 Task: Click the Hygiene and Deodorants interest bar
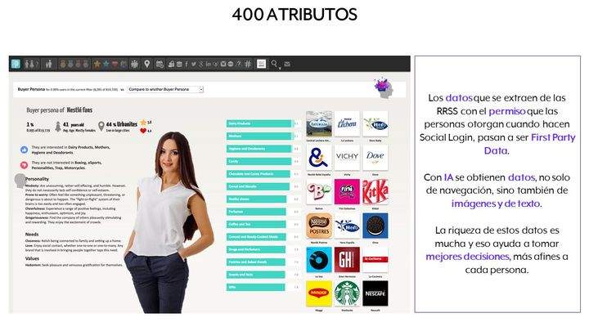tap(259, 149)
